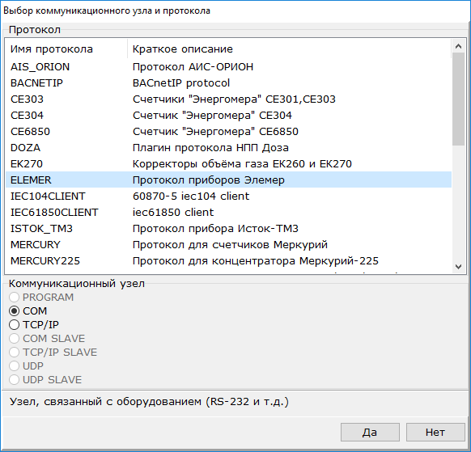Select the ISTOK_TM3 protocol row
Image resolution: width=471 pixels, height=452 pixels.
pyautogui.click(x=228, y=228)
